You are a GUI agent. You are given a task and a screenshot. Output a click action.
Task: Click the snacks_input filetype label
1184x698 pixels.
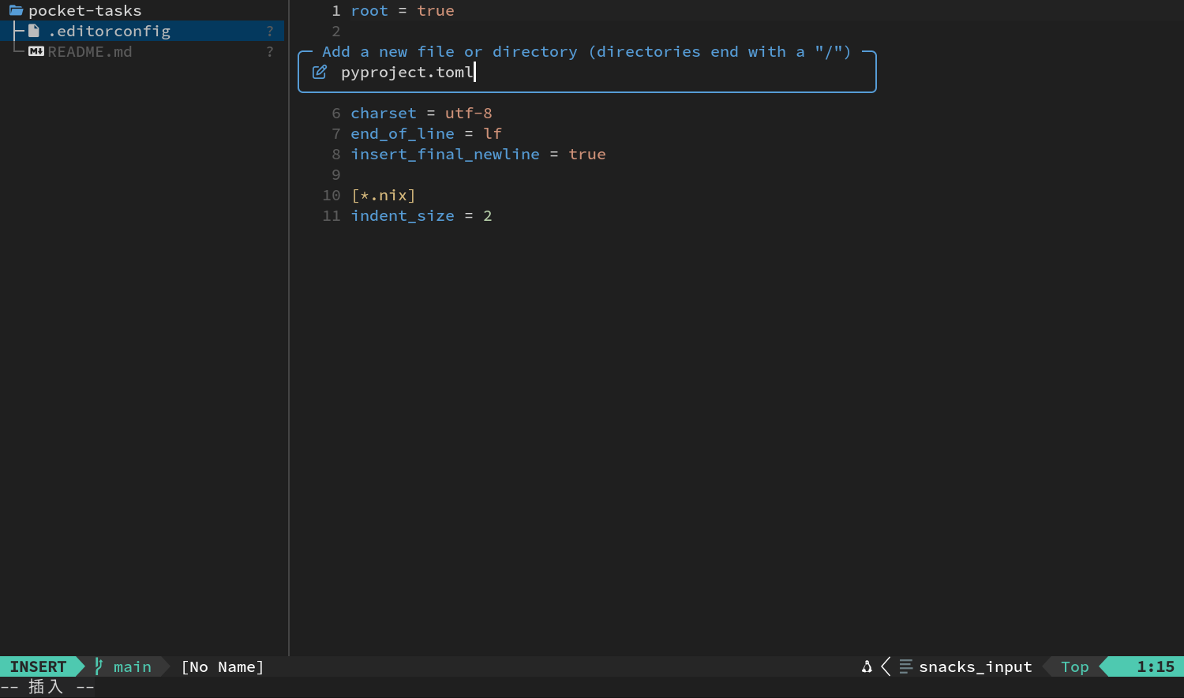[976, 666]
